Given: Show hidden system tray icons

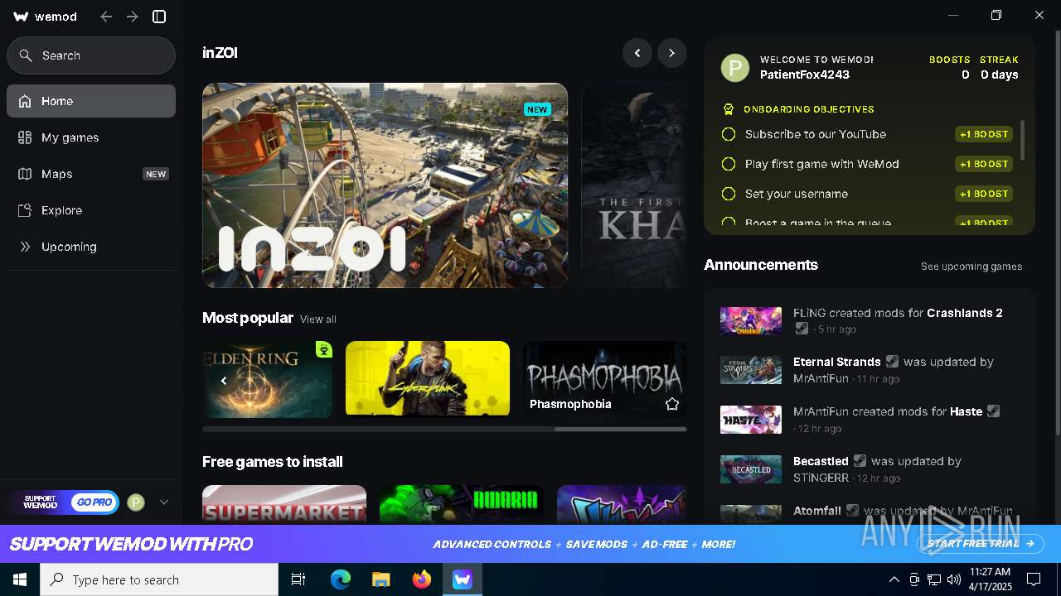Looking at the screenshot, I should [x=894, y=579].
